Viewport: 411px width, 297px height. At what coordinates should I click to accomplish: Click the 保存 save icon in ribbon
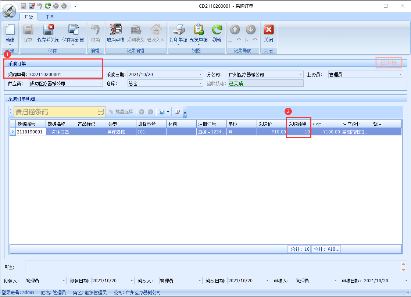(28, 30)
